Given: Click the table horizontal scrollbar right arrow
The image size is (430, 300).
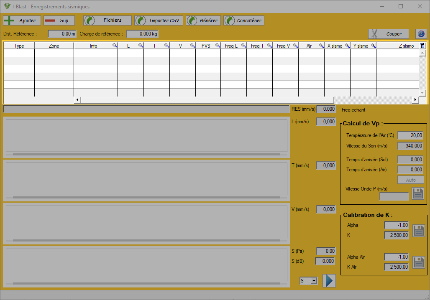Looking at the screenshot, I should point(415,100).
